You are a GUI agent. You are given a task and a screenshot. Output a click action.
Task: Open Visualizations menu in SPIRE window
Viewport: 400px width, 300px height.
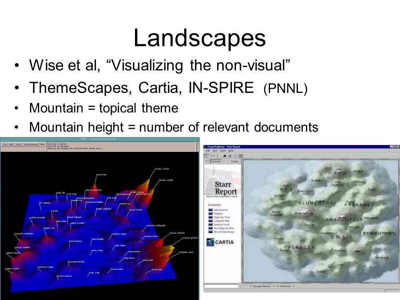click(x=31, y=145)
